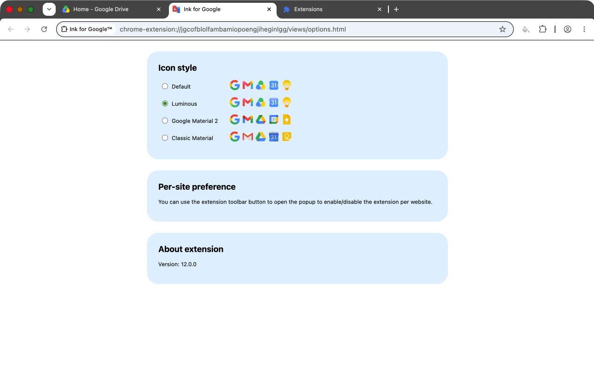Open the Chrome profile menu
Screen dimensions: 594x371
point(568,29)
